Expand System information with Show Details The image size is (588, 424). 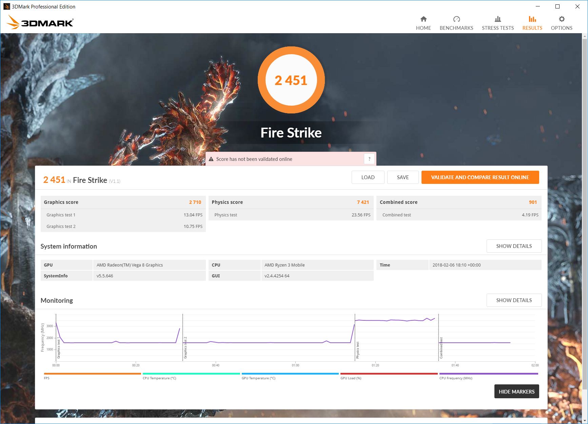[514, 246]
